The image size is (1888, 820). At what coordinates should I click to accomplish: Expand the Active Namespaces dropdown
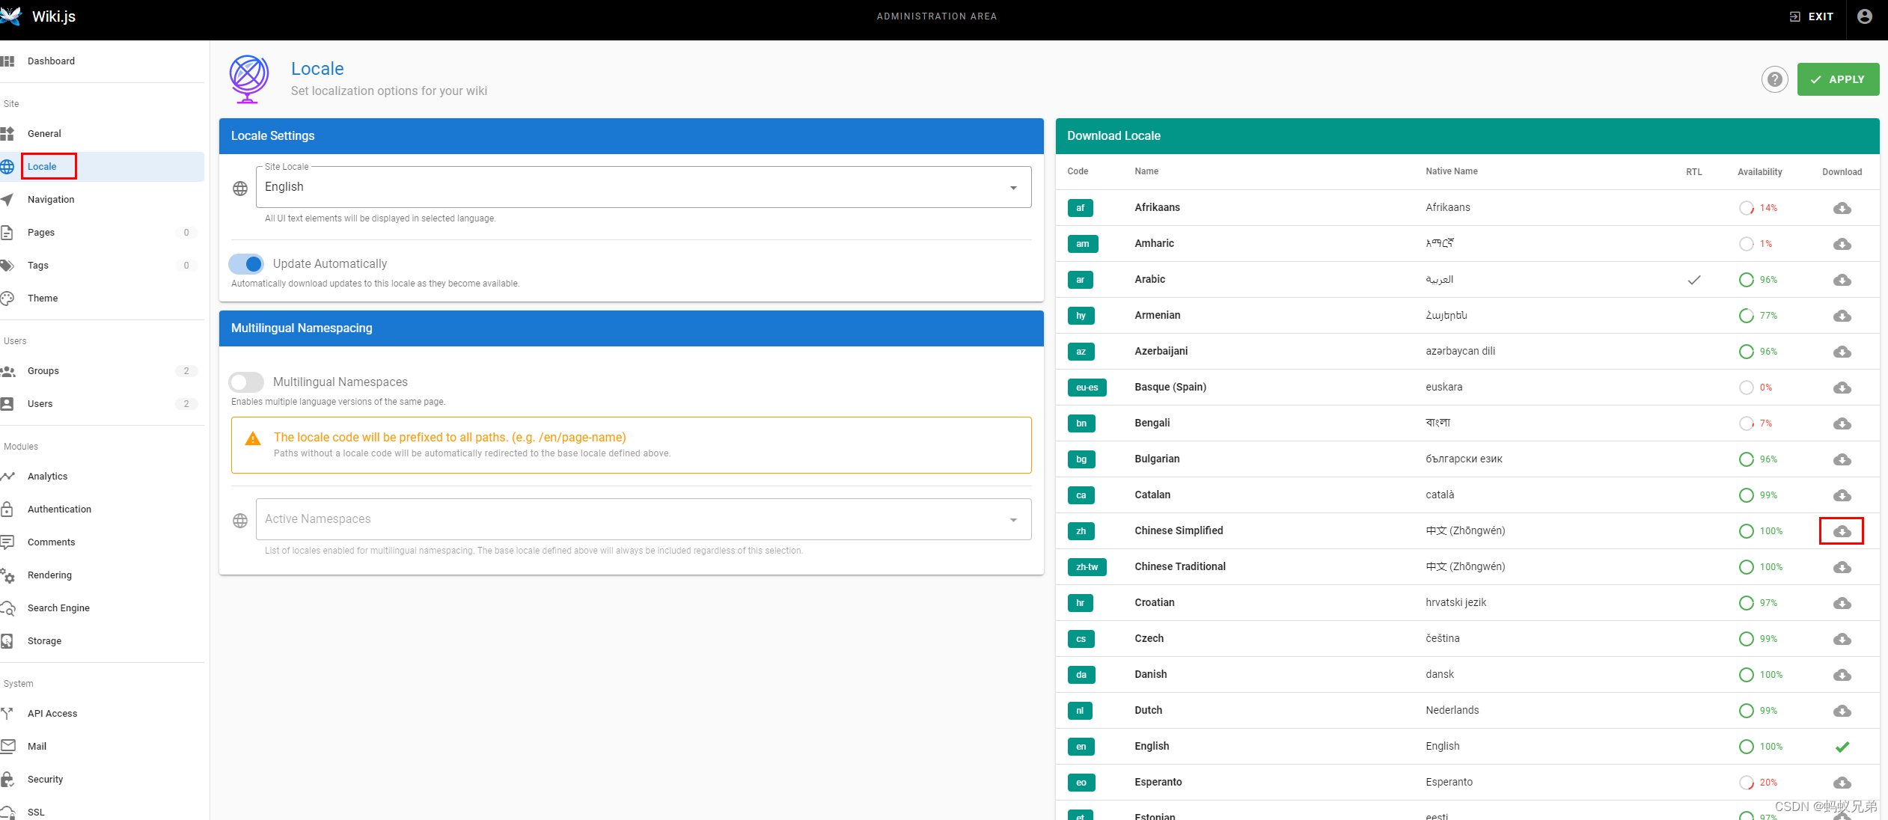pos(1014,518)
